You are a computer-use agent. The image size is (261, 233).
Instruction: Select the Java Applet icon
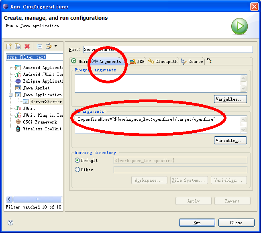tap(18, 88)
